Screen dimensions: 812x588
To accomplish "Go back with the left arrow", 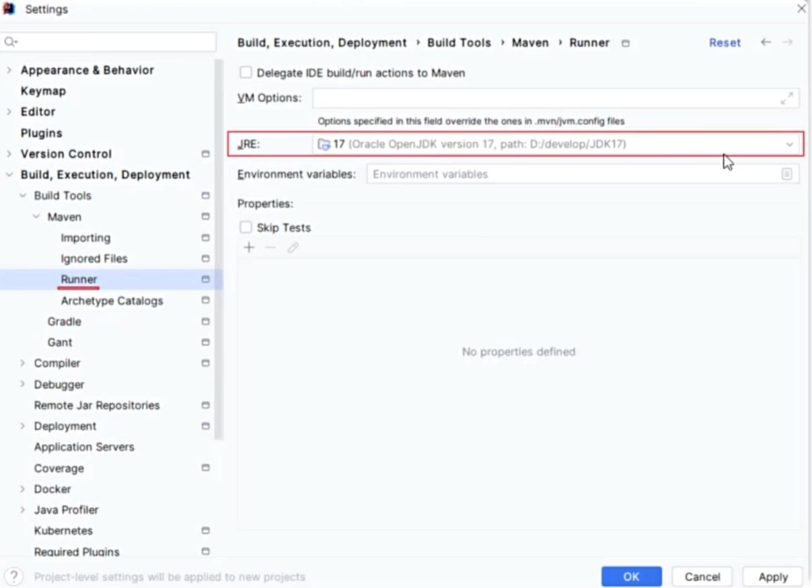I will 766,42.
